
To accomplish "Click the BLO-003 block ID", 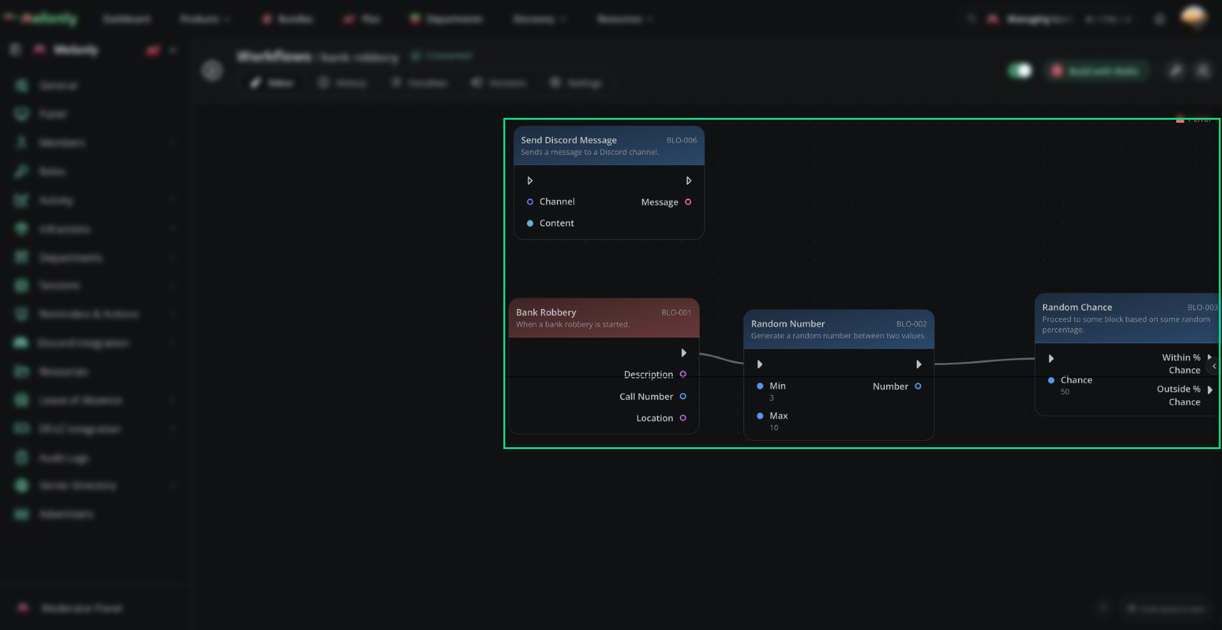I will (x=1202, y=308).
